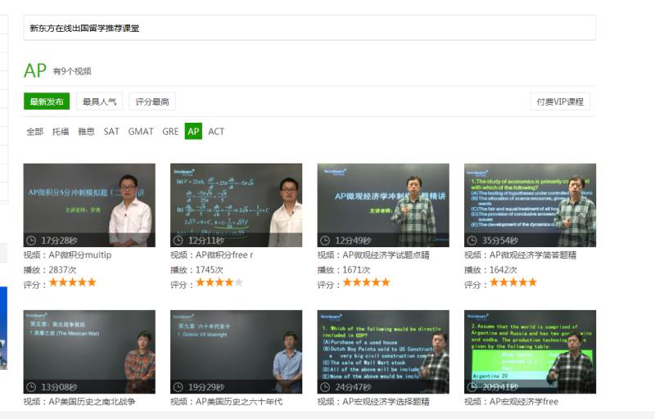The width and height of the screenshot is (655, 419).
Task: Open the 20分41秒 Argentina table video thumbnail
Action: [530, 352]
